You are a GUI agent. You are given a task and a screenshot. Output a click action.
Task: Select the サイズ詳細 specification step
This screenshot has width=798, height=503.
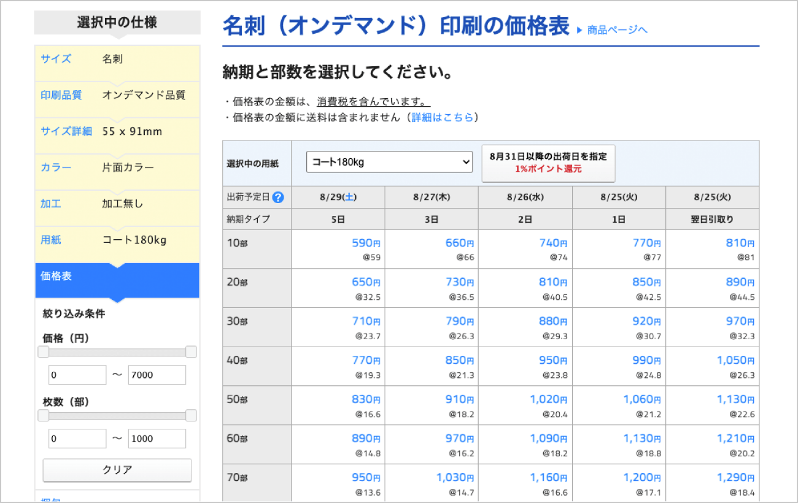[x=117, y=135]
